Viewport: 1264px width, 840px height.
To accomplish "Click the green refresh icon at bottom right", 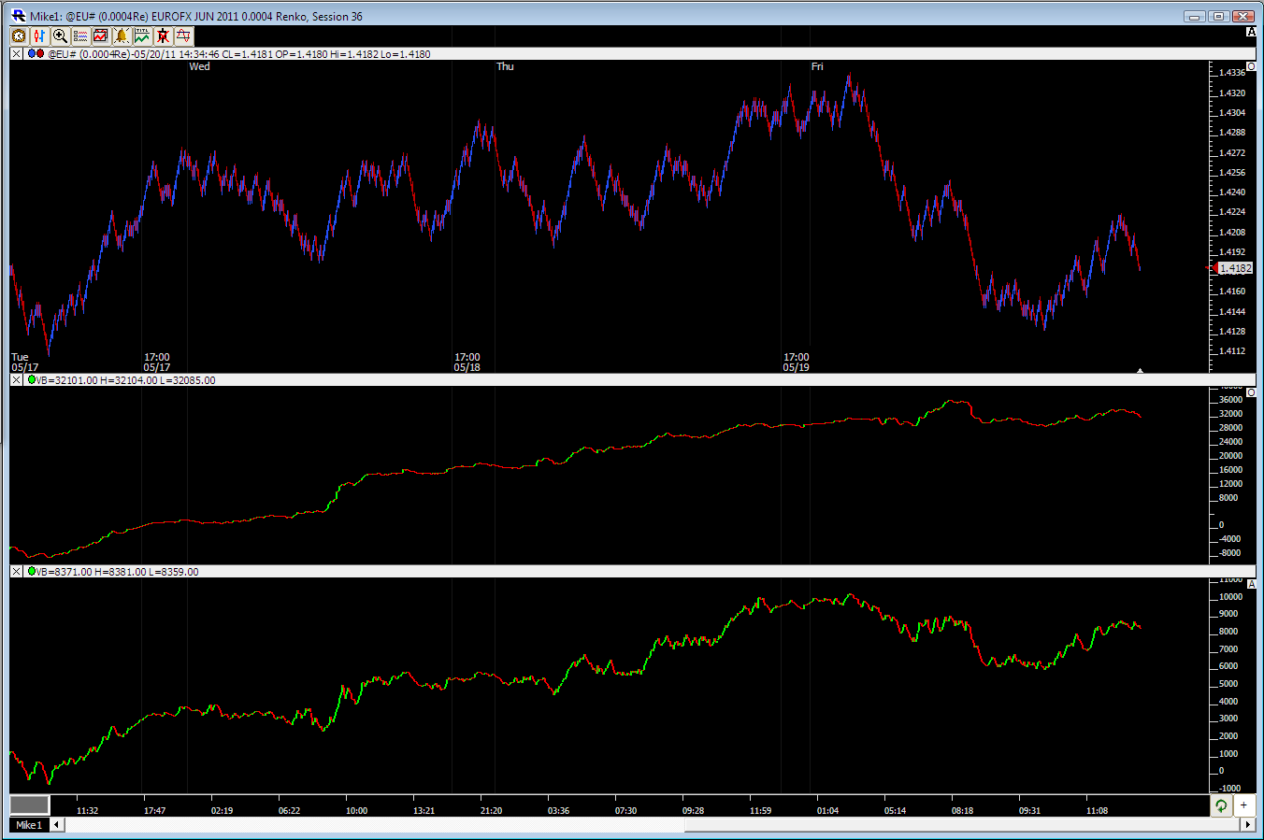I will point(1221,805).
